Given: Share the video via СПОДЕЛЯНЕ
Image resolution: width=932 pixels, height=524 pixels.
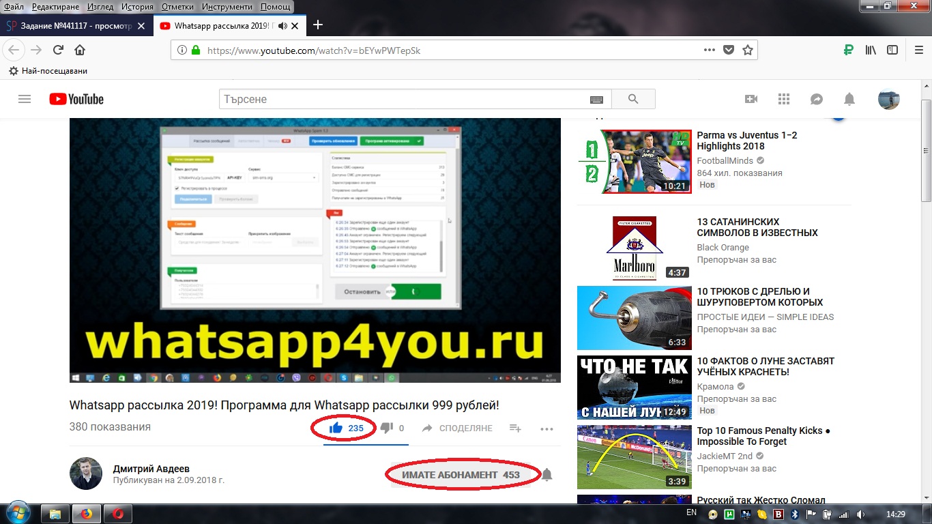Looking at the screenshot, I should click(456, 428).
